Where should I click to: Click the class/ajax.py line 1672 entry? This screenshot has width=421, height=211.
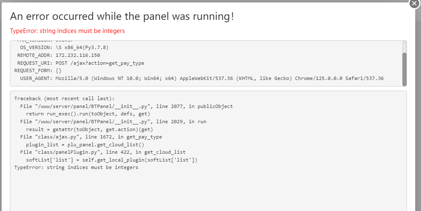[x=91, y=137]
